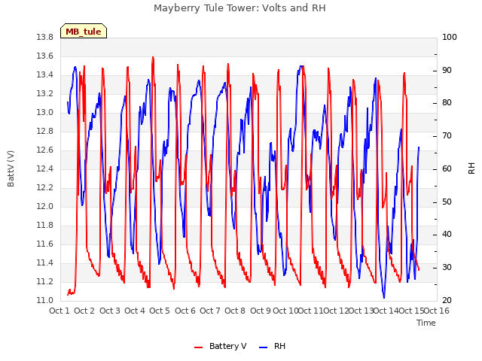Screen dimensions: 482x361
Task: Click the 12.2 voltage tick label
Action: click(45, 187)
